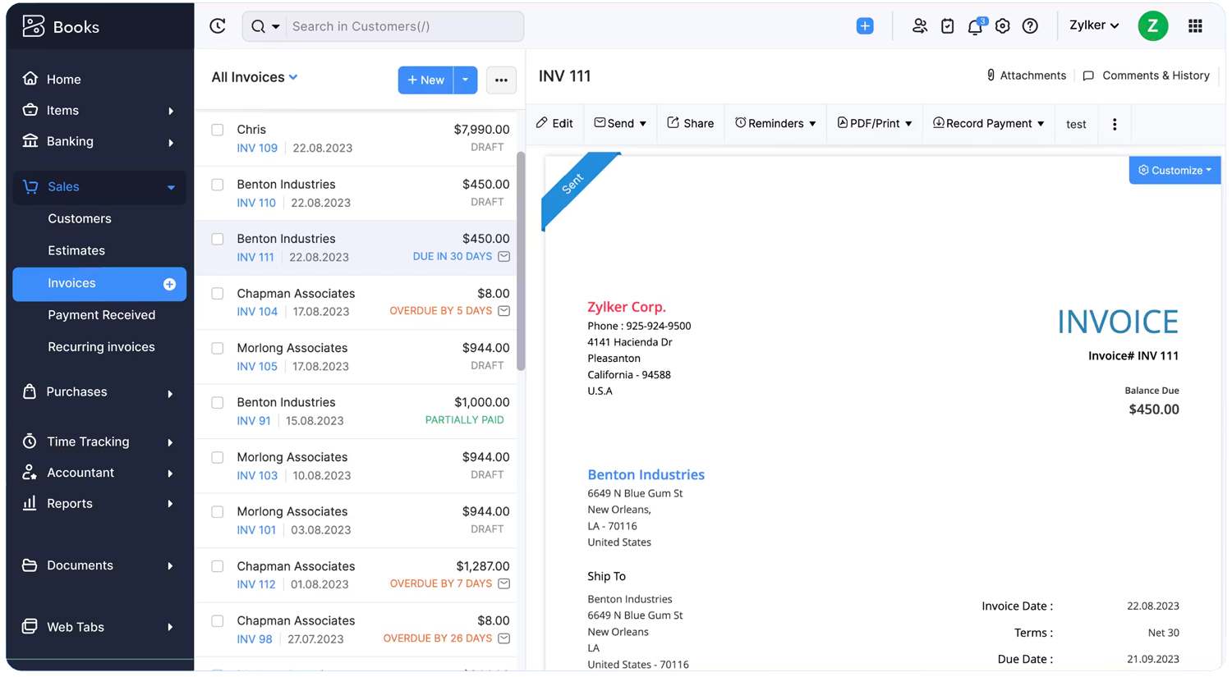Open the recent history clock icon
This screenshot has width=1232, height=677.
pyautogui.click(x=218, y=26)
